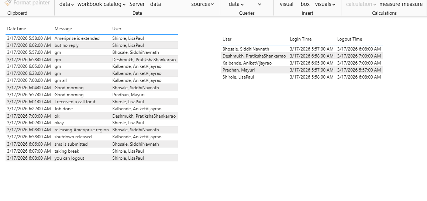Select the Login Time cell for Shirole, LisaPaul

[311, 77]
